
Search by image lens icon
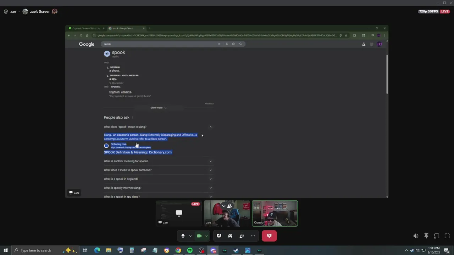(233, 44)
